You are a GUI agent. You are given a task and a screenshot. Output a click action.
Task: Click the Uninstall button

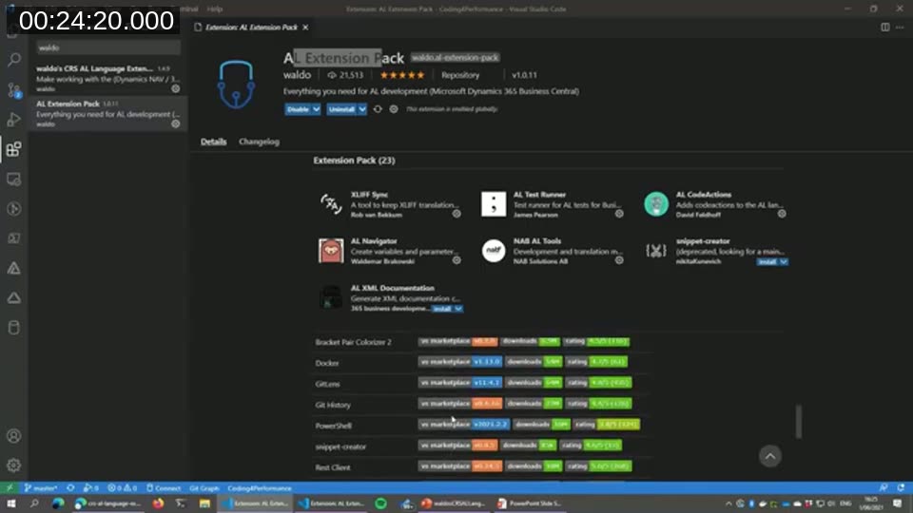pyautogui.click(x=341, y=108)
